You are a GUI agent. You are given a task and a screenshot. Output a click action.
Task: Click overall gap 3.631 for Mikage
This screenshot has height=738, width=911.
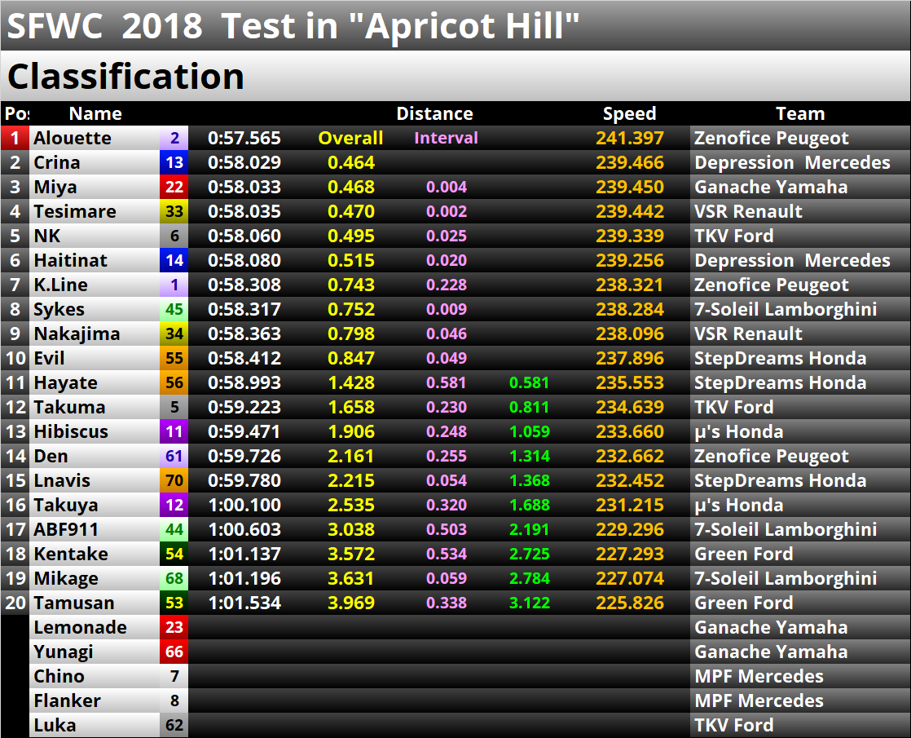(351, 578)
